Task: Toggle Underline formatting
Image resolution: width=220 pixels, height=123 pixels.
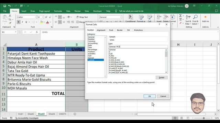Action: (x=26, y=22)
